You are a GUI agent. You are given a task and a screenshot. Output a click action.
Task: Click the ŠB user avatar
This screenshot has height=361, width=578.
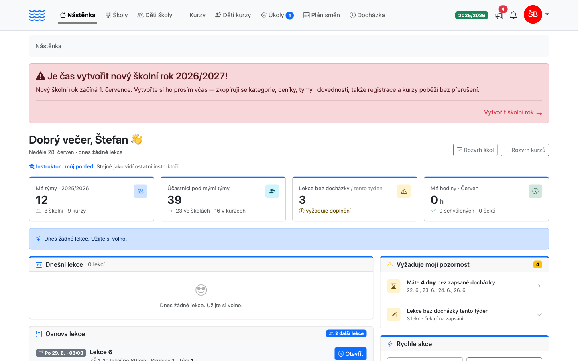point(533,14)
